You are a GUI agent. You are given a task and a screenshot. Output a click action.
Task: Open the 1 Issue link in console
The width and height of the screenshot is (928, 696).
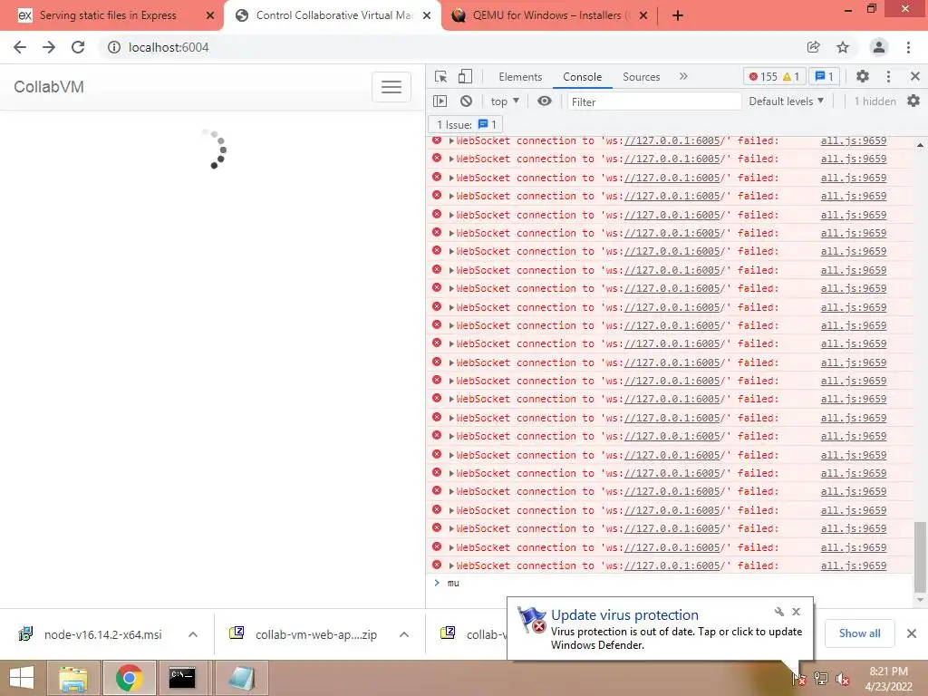(x=465, y=125)
